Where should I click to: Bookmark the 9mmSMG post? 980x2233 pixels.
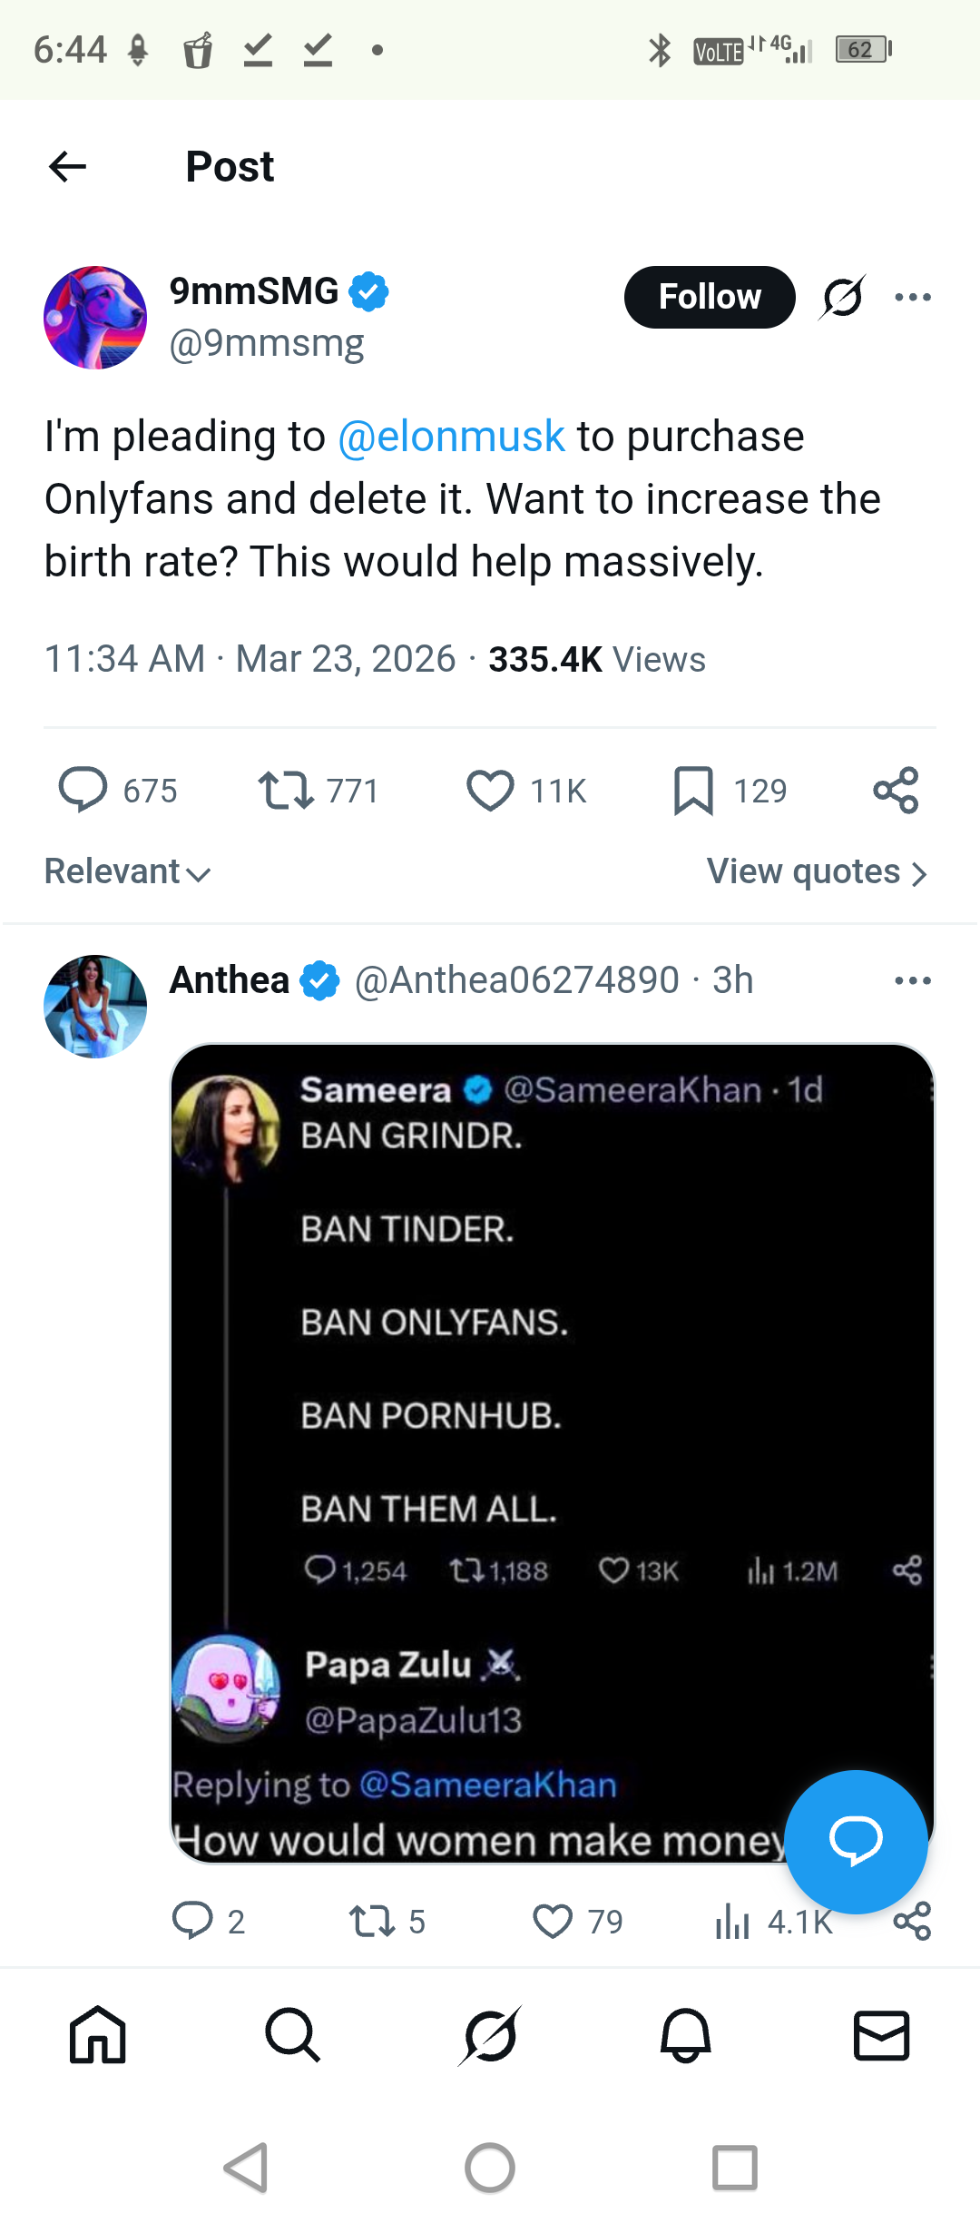[693, 790]
